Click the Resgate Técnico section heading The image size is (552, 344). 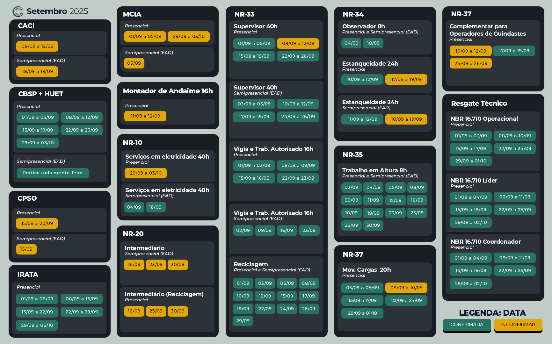(x=479, y=104)
